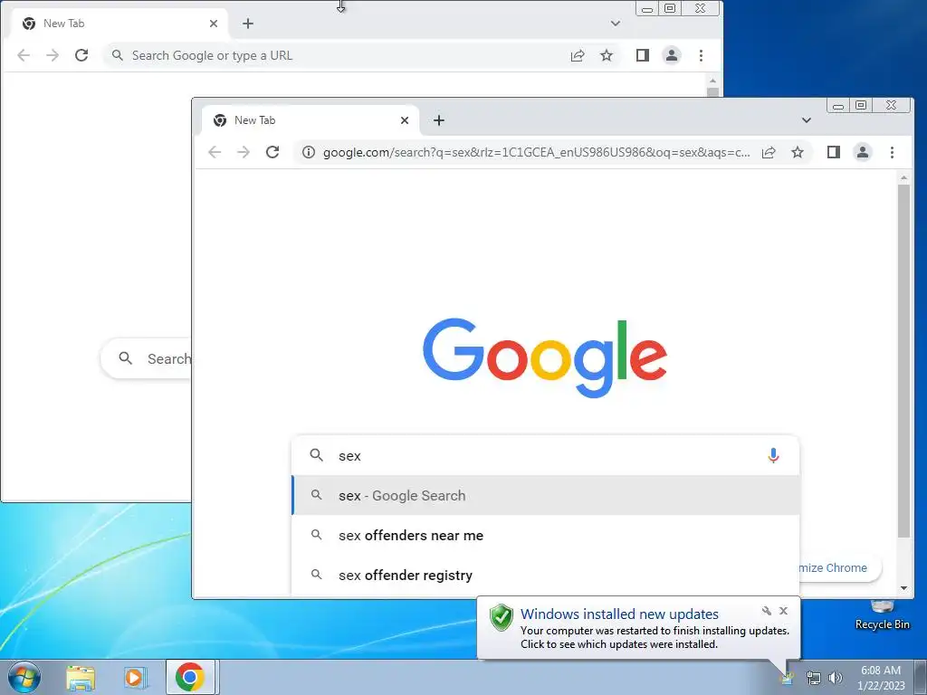This screenshot has width=927, height=695.
Task: Open Chrome three-dot menu in the front window
Action: pyautogui.click(x=892, y=152)
